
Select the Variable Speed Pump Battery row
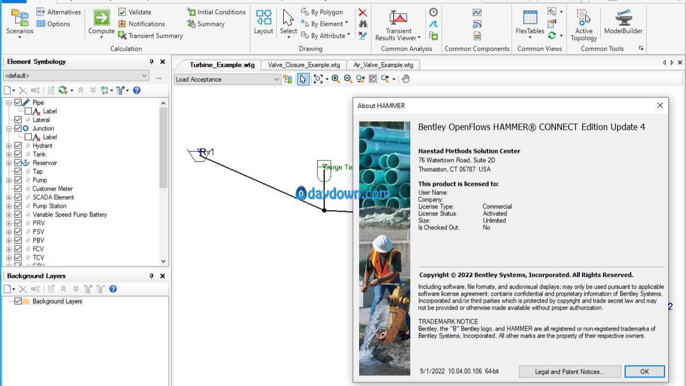point(69,214)
